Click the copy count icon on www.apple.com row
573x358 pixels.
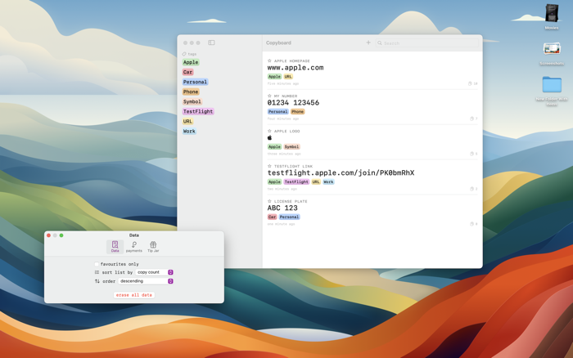coord(470,83)
